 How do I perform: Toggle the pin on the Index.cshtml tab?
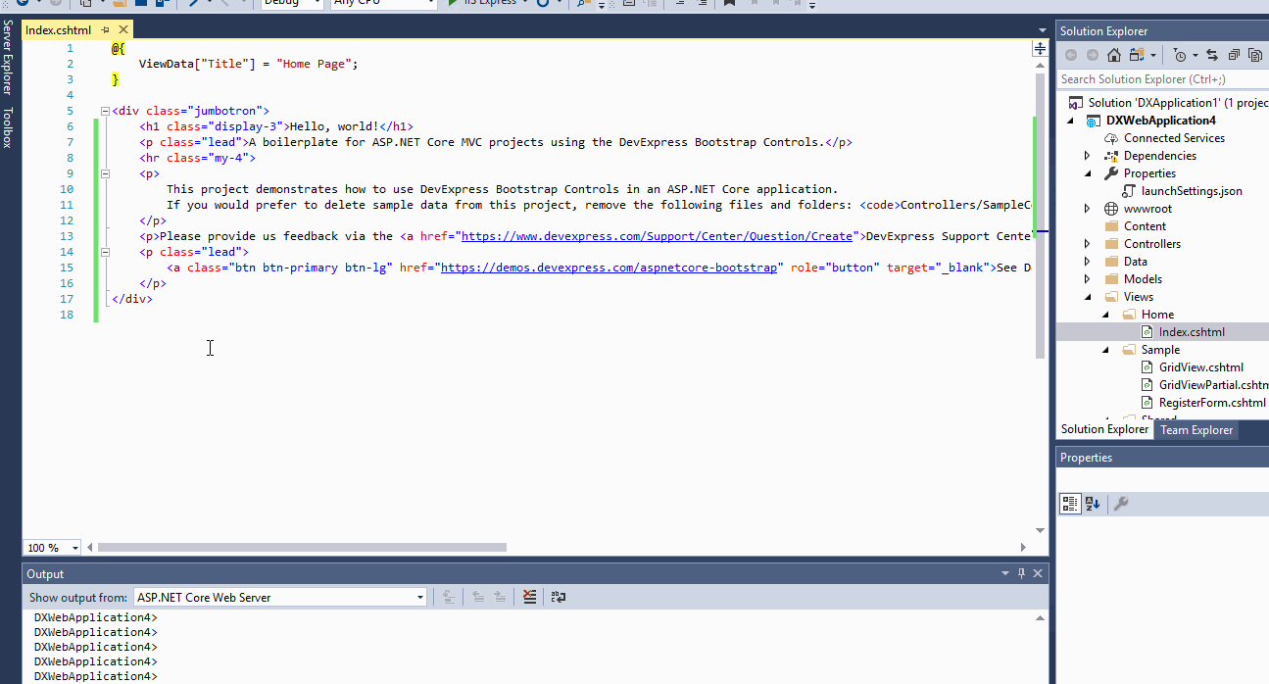coord(107,29)
